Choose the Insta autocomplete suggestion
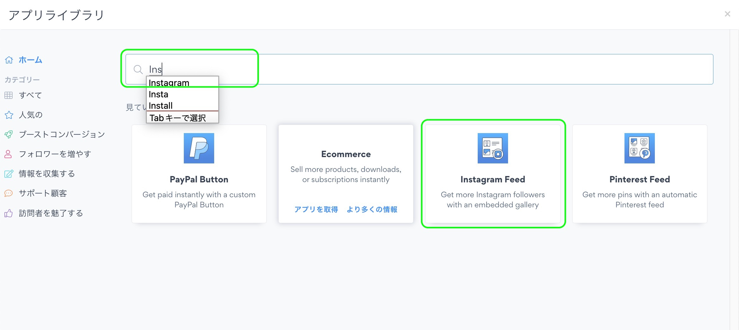The image size is (739, 330). (x=183, y=94)
